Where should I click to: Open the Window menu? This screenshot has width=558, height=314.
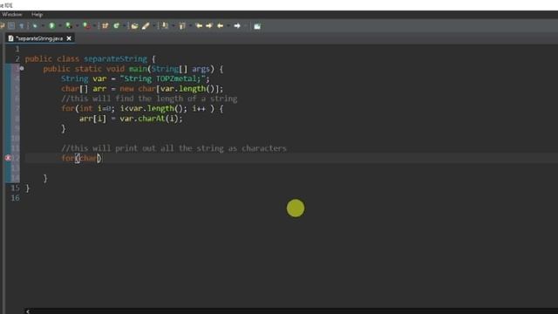(11, 14)
